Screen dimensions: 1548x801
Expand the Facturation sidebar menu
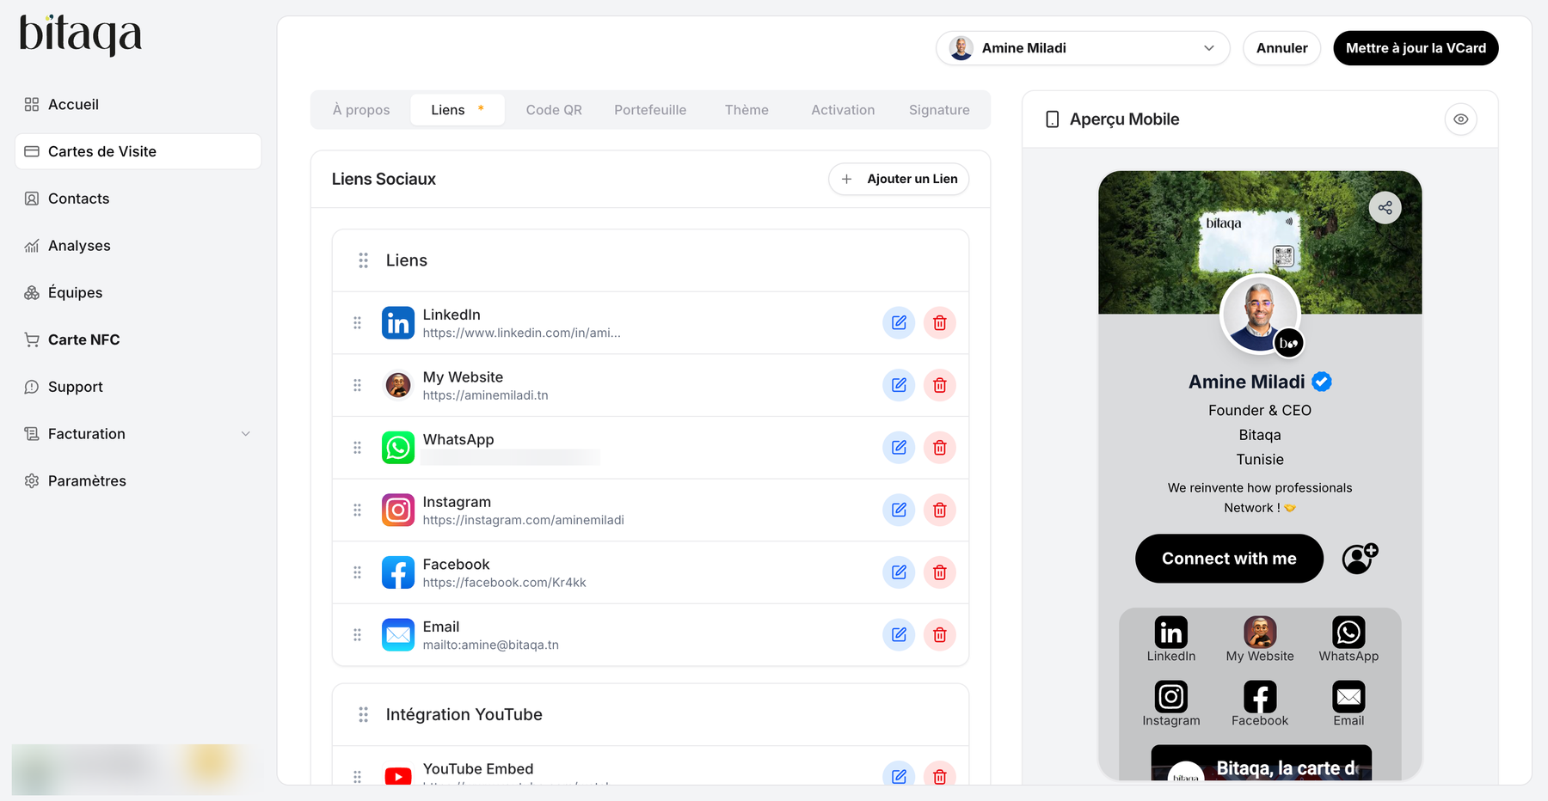click(x=138, y=434)
